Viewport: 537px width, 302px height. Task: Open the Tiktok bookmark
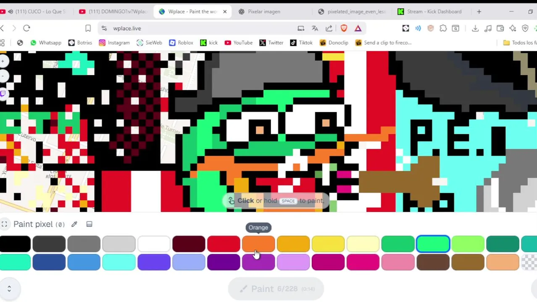[301, 42]
